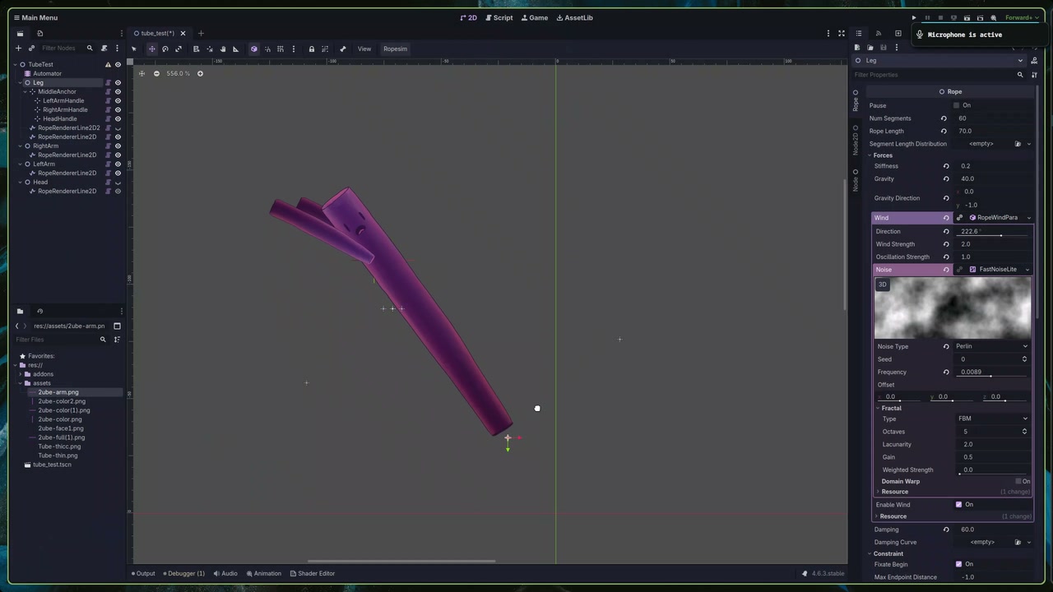Open the Shader Editor bottom panel
Viewport: 1053px width, 592px height.
pyautogui.click(x=312, y=573)
